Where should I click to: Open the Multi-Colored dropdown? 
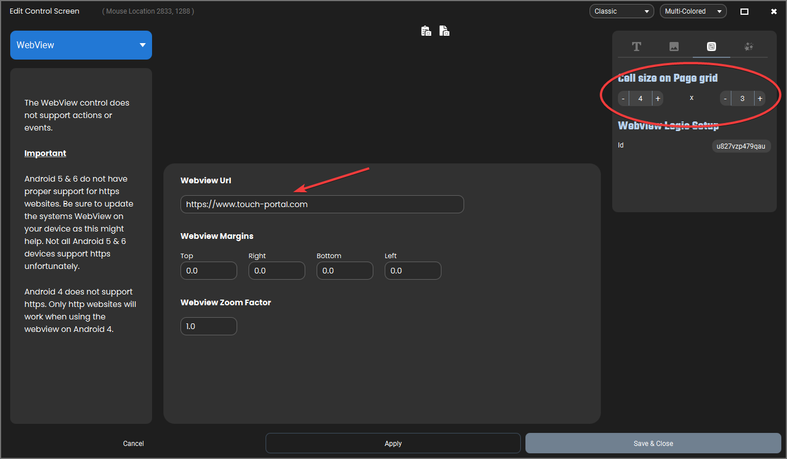(693, 11)
